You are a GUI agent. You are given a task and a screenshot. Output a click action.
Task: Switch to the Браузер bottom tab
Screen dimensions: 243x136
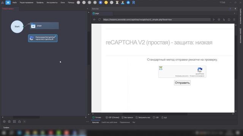tap(95, 122)
